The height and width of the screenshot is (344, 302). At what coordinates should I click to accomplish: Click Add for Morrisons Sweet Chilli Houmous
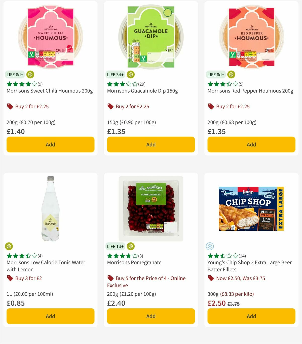pyautogui.click(x=50, y=145)
